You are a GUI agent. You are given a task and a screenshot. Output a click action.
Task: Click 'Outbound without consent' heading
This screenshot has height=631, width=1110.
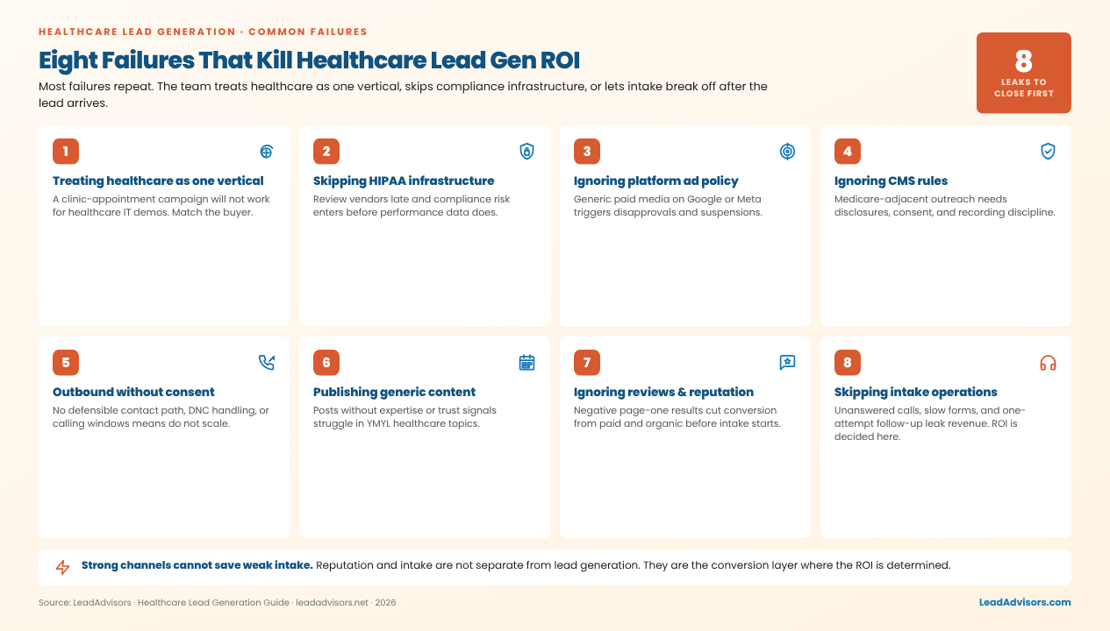click(x=133, y=392)
